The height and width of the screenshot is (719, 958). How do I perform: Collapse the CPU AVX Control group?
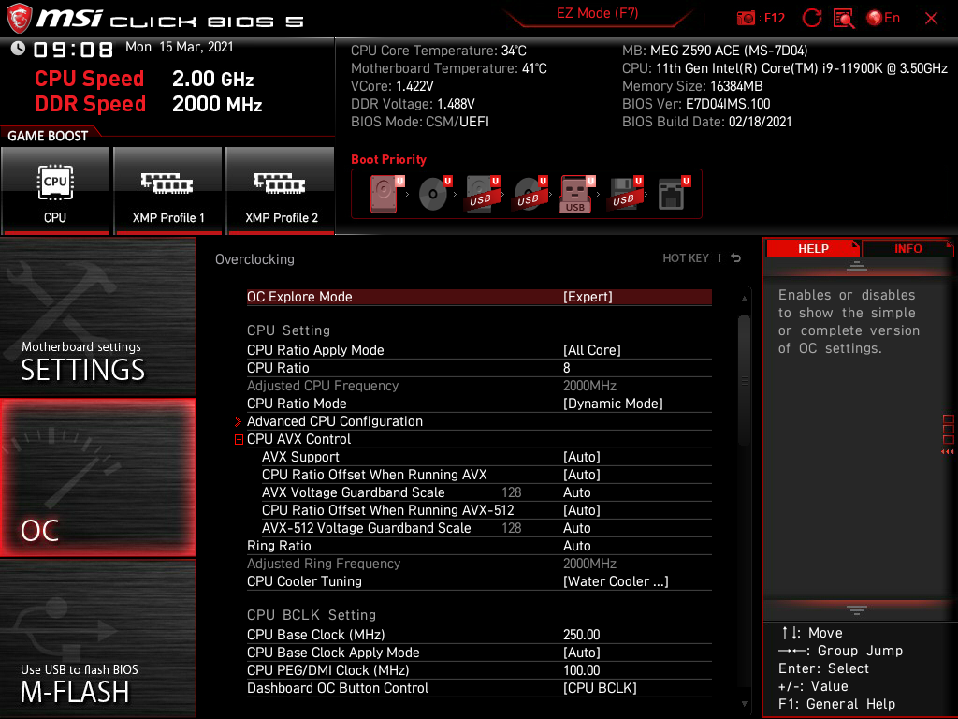click(239, 440)
